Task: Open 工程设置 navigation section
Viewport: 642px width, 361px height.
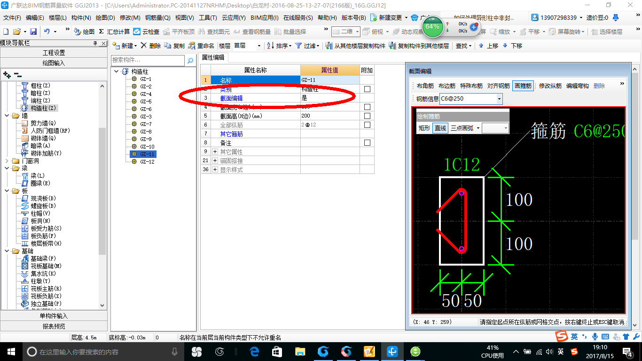Action: (x=54, y=53)
